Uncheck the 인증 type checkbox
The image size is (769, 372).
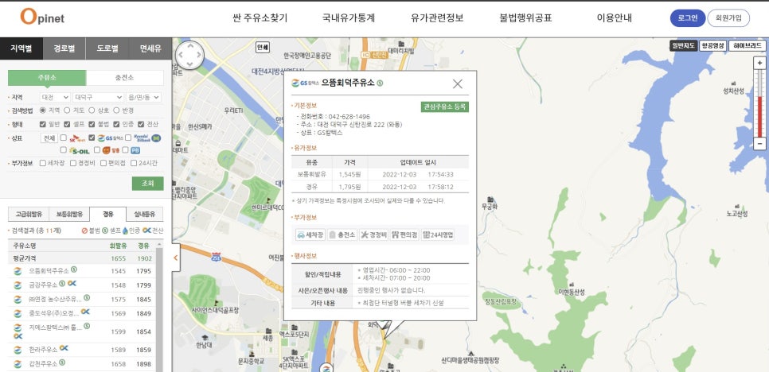[117, 124]
